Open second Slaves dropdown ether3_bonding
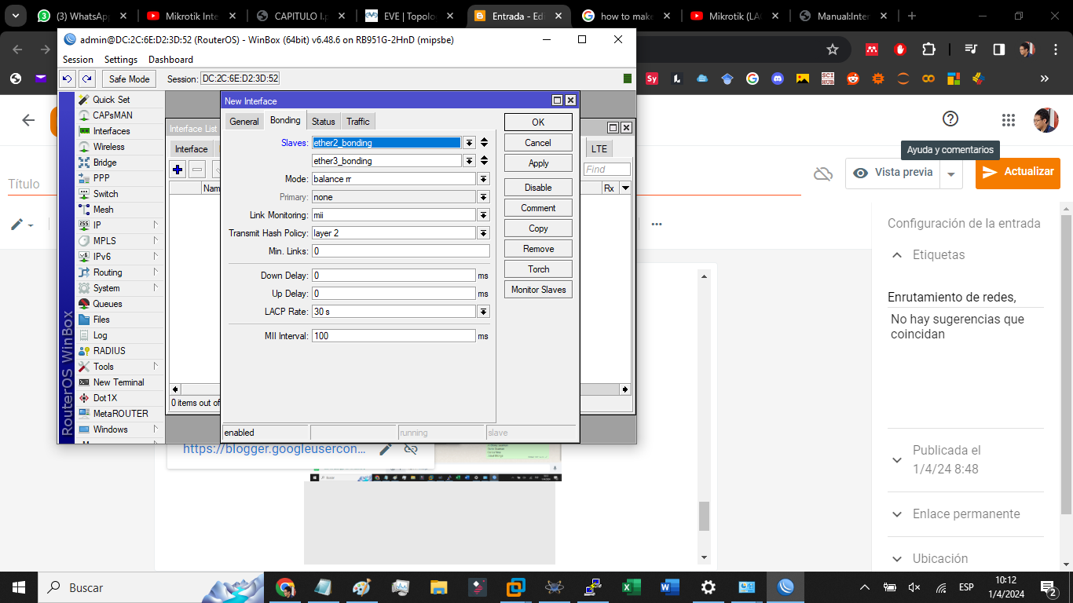This screenshot has width=1073, height=603. 469,161
